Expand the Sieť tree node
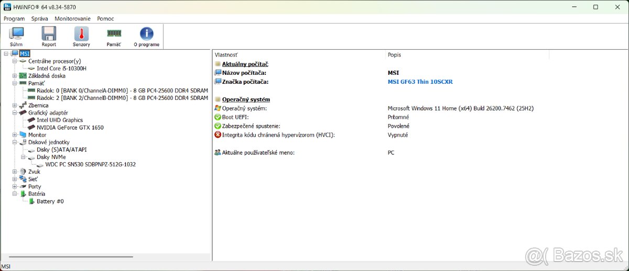This screenshot has height=271, width=629. pos(15,179)
